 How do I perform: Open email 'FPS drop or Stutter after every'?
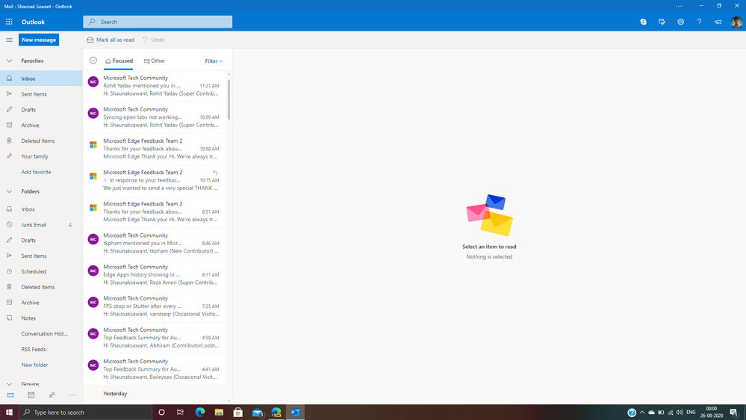tap(154, 306)
